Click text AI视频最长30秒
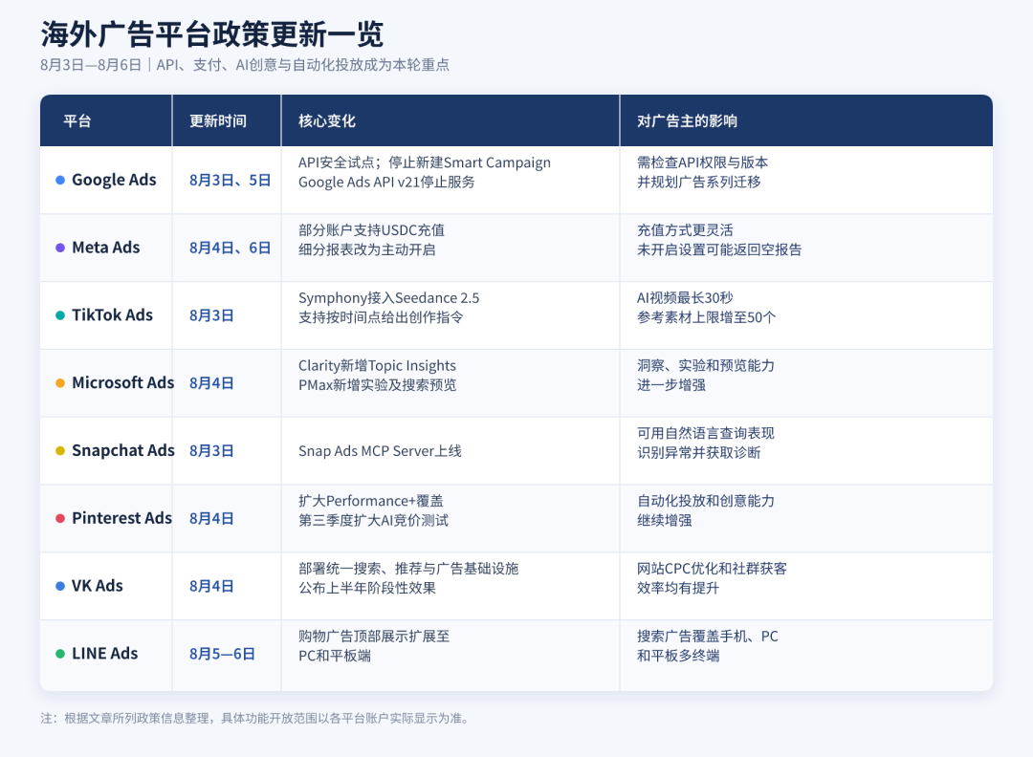Screen dimensions: 1033x757 pyautogui.click(x=685, y=298)
